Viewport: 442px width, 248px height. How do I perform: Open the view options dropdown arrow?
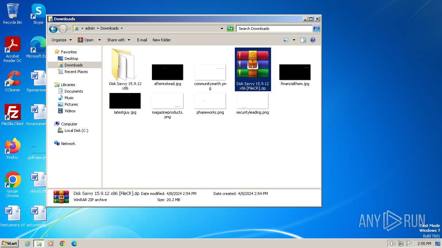pos(294,40)
